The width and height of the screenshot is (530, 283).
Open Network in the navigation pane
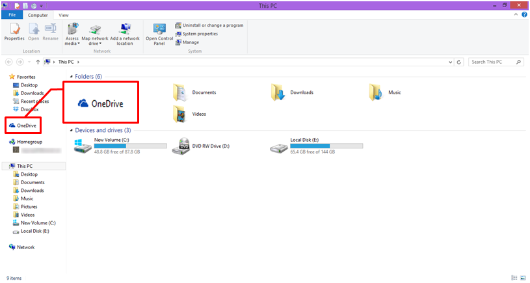click(22, 247)
